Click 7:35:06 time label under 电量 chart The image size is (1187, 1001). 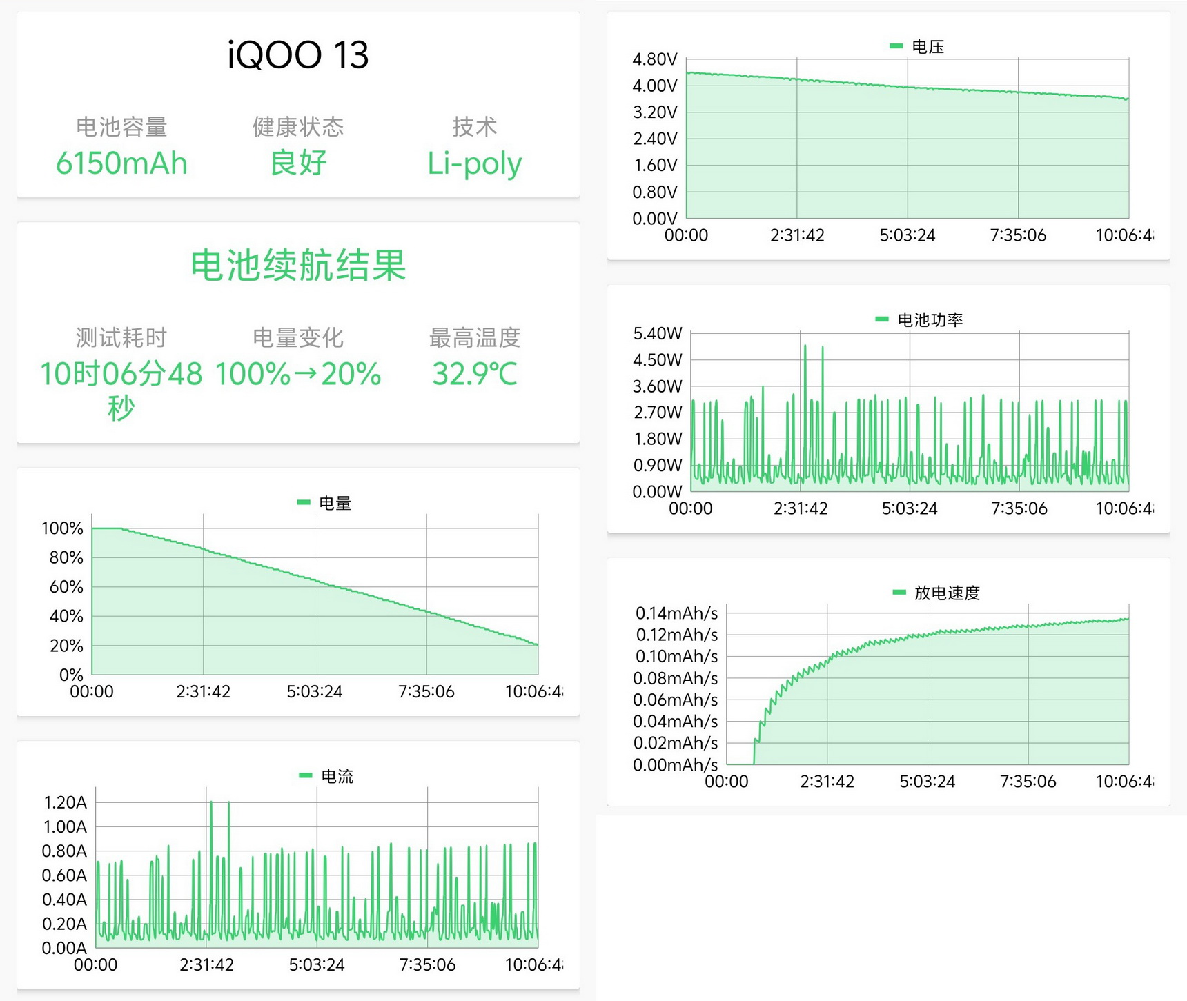pos(426,691)
